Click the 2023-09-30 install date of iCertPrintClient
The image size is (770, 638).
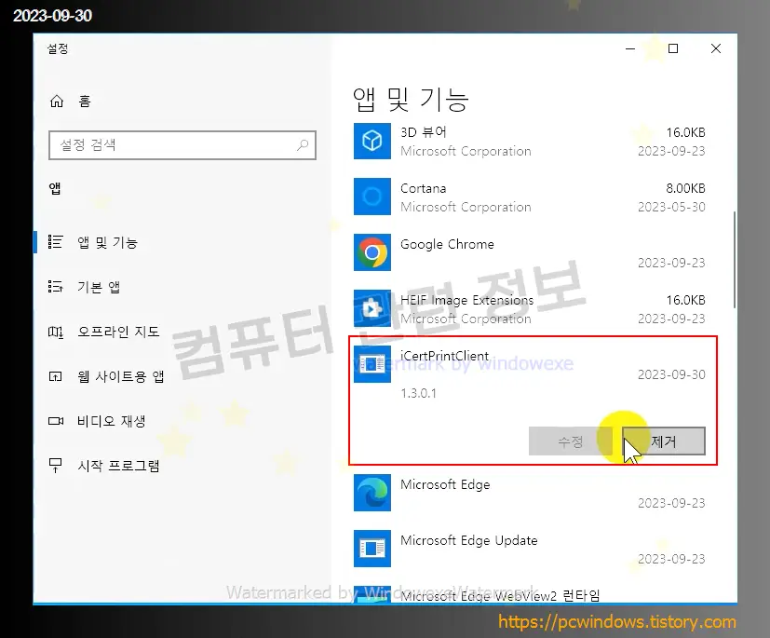[x=671, y=374]
